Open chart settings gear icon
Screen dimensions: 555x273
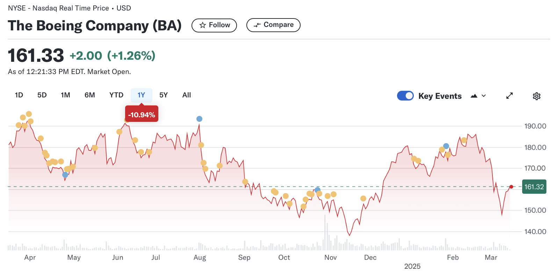(x=536, y=96)
